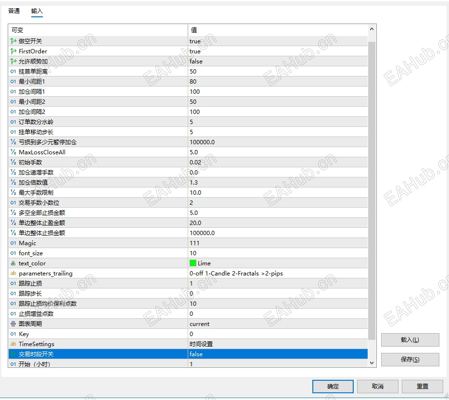Edit the 初始手数 value 0.02
The height and width of the screenshot is (400, 449).
[x=278, y=162]
